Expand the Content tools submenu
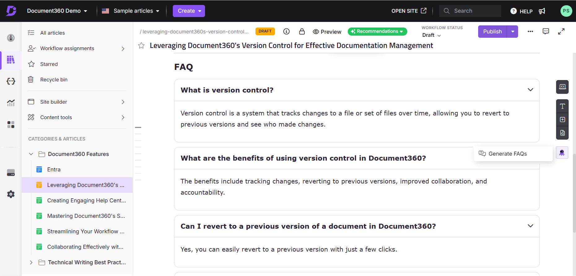Screen dimensions: 576x276 [123, 117]
